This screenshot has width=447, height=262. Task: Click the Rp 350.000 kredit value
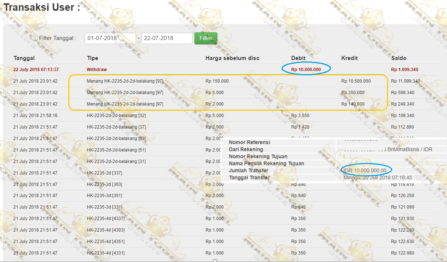click(x=353, y=93)
